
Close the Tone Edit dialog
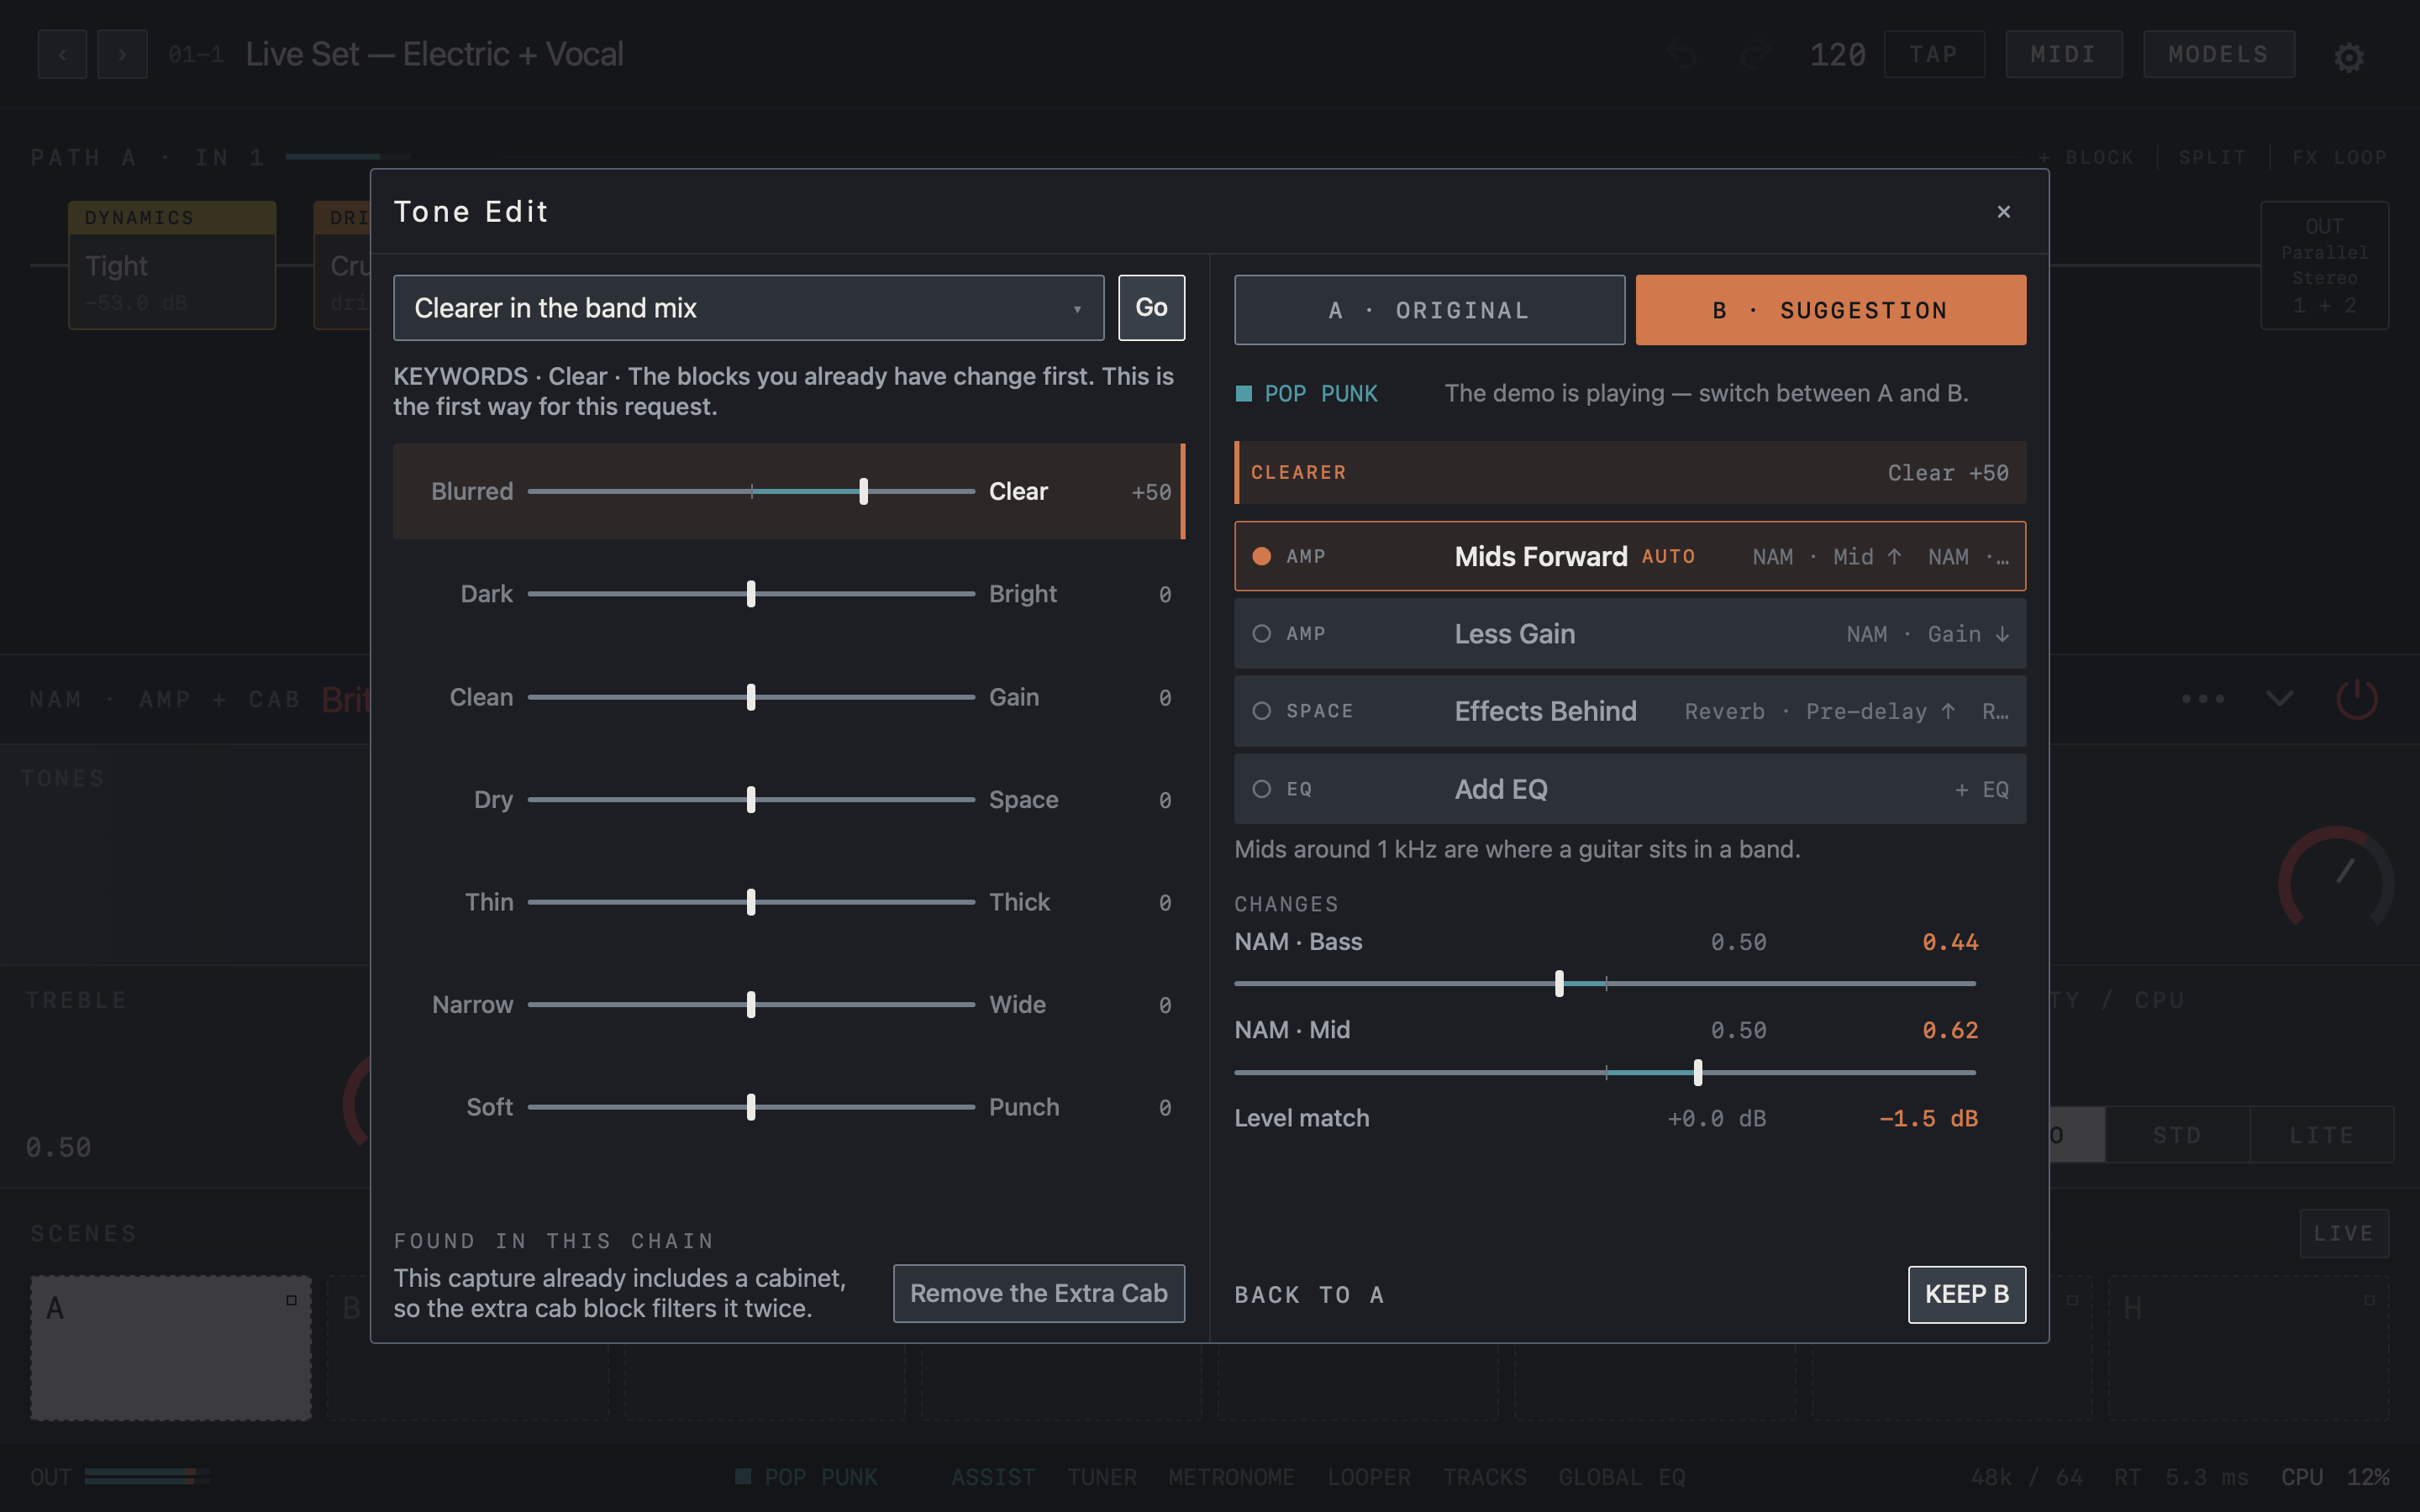point(2003,211)
